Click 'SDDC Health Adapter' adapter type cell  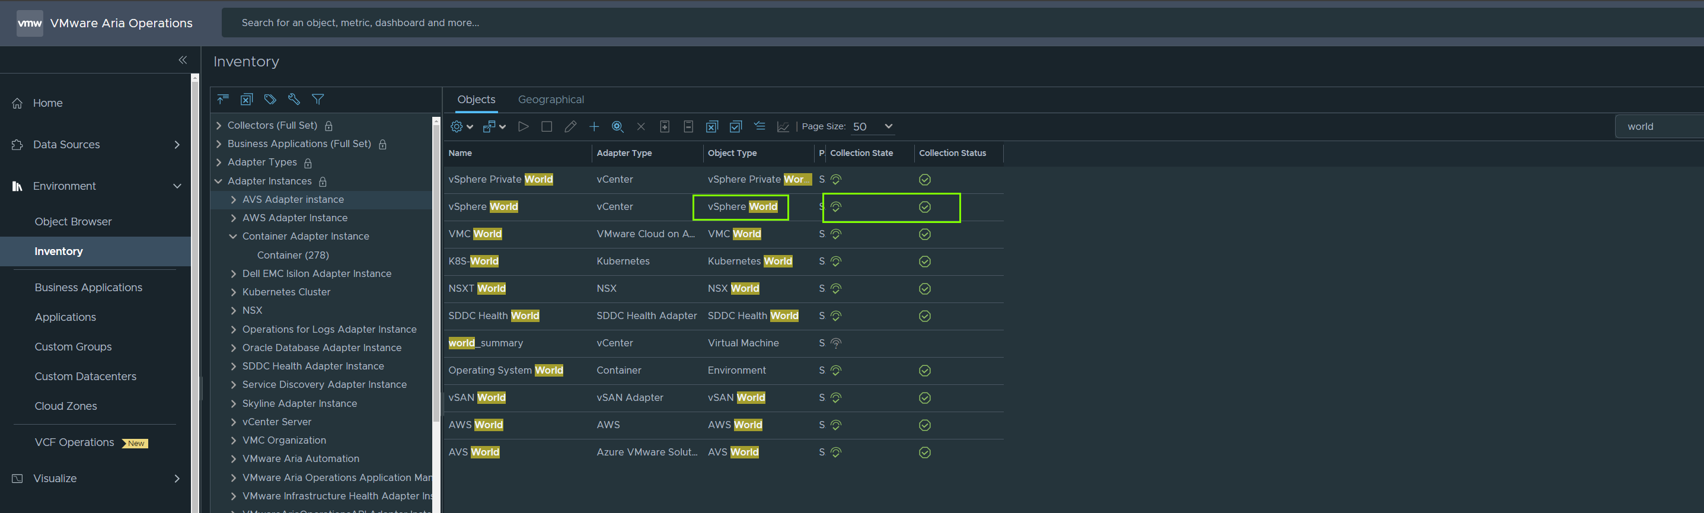pos(646,316)
